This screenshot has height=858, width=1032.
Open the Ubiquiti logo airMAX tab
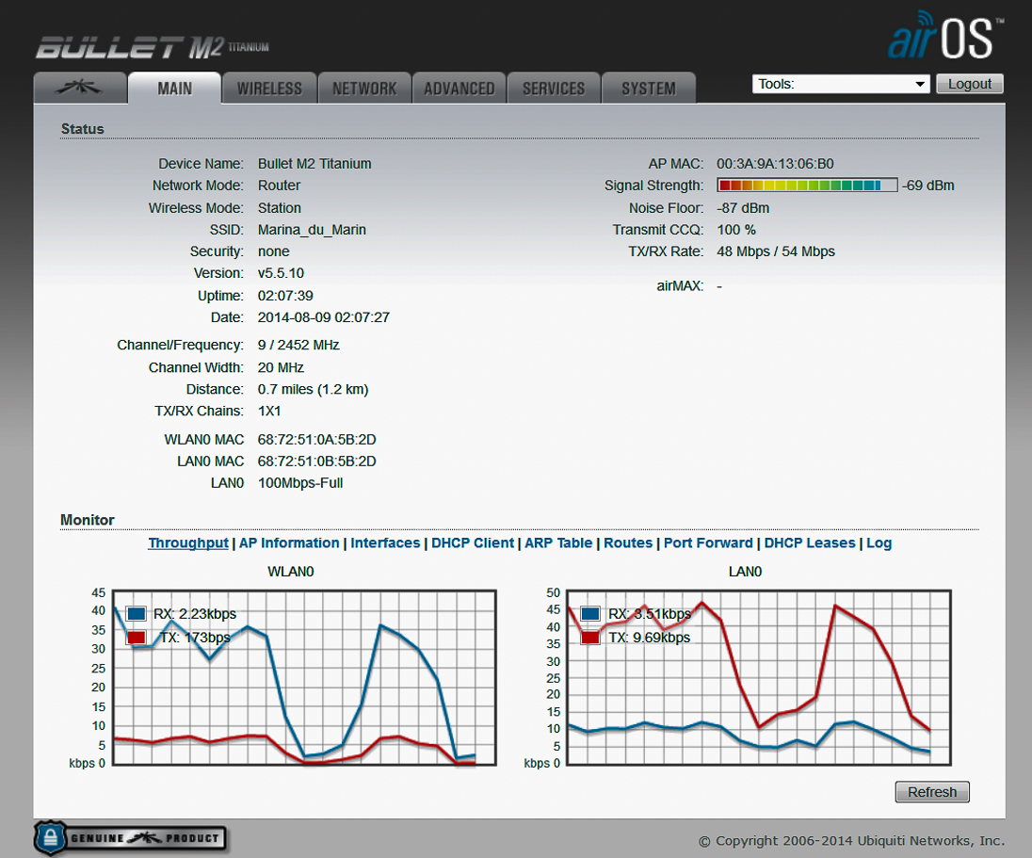(80, 88)
